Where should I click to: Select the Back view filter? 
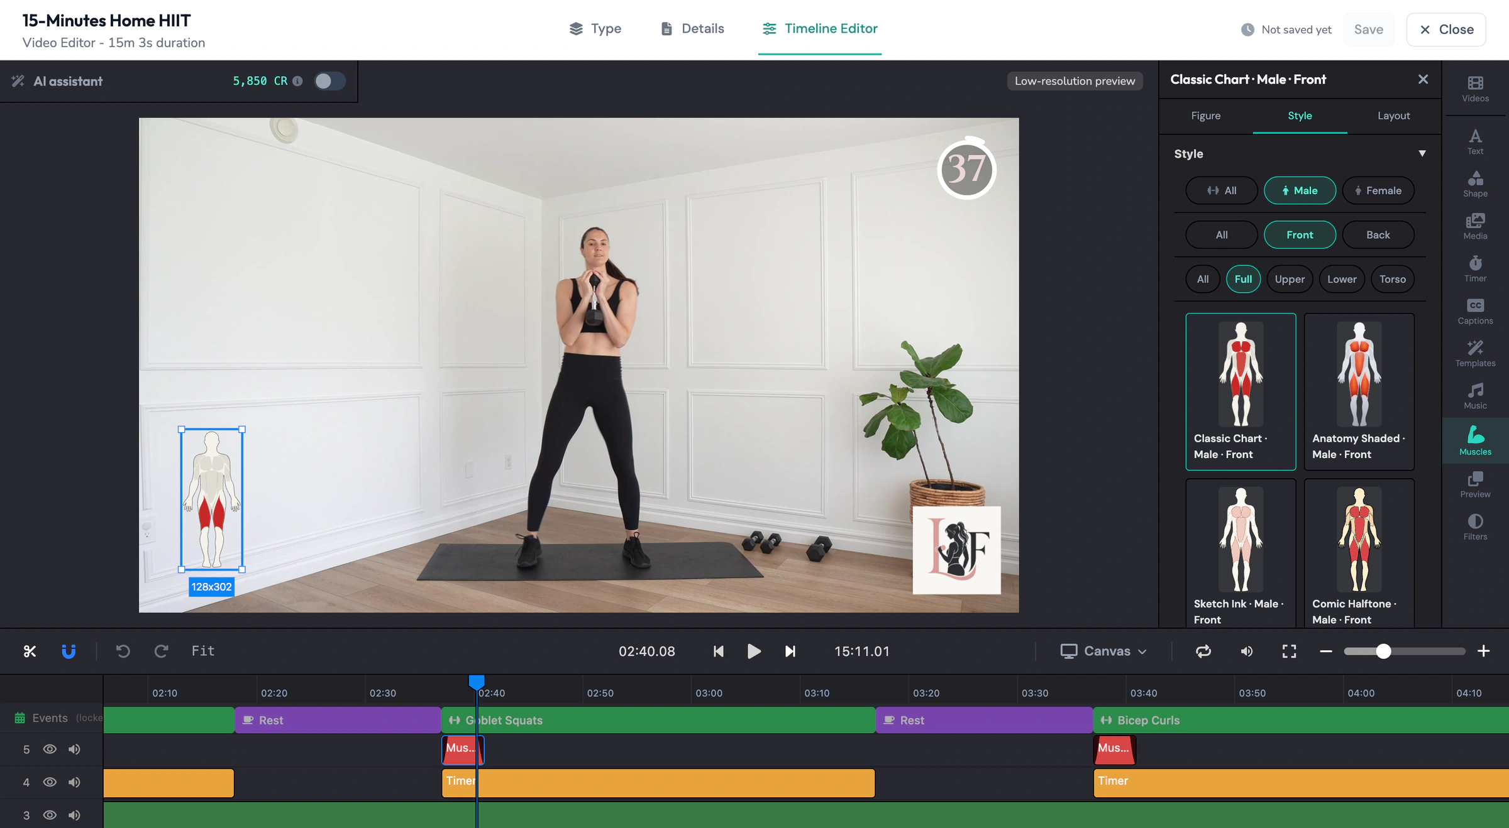[1378, 234]
